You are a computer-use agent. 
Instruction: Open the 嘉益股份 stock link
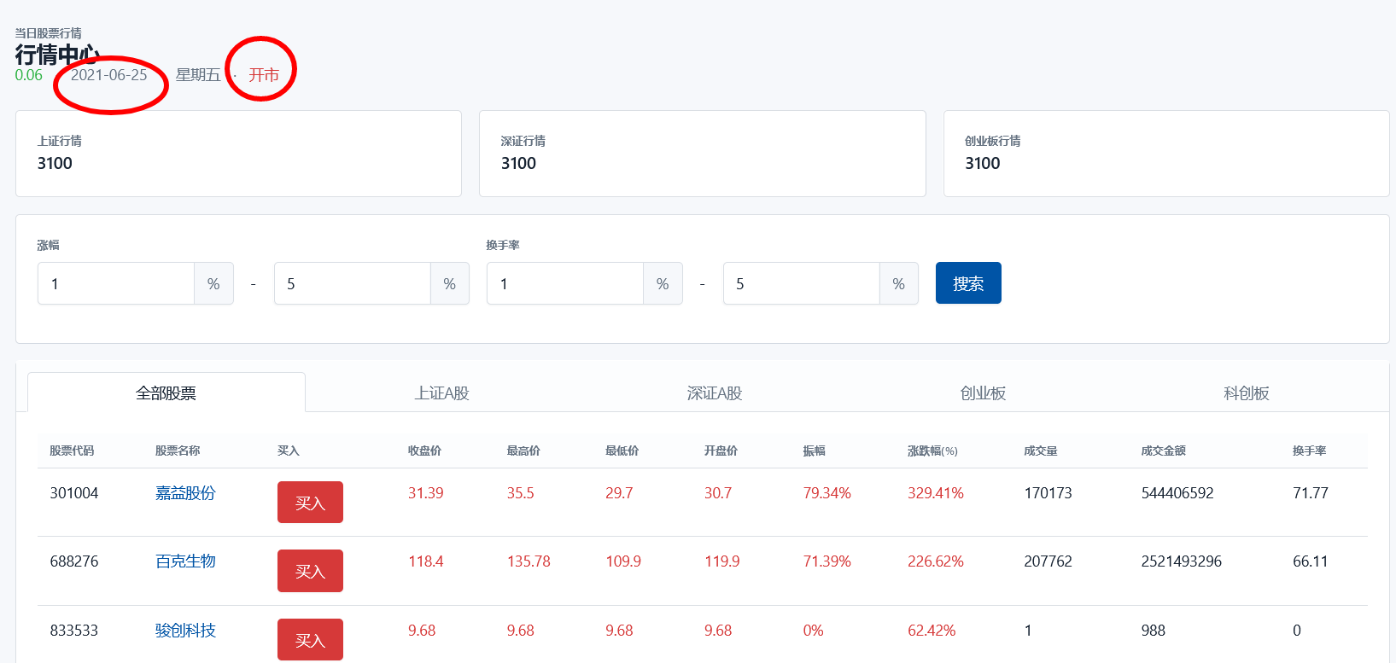(185, 493)
